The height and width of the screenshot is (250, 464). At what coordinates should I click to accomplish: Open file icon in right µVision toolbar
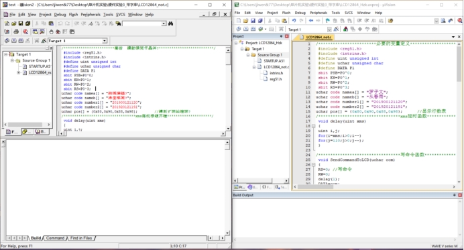point(245,20)
